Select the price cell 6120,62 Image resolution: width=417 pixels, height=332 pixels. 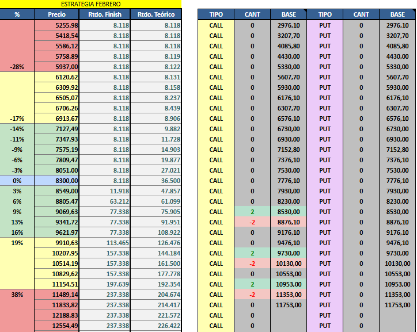pyautogui.click(x=56, y=77)
